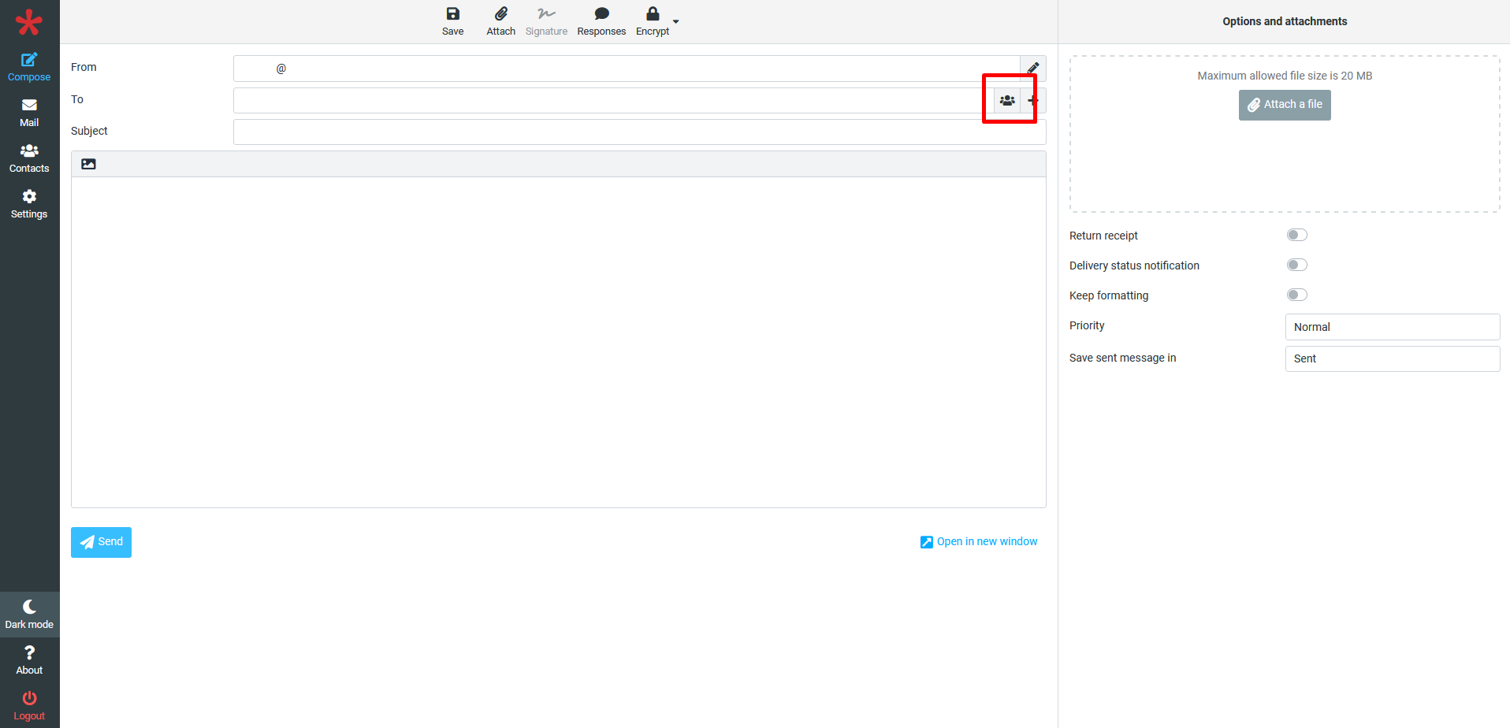Enable the Return receipt toggle
1510x728 pixels.
tap(1296, 235)
